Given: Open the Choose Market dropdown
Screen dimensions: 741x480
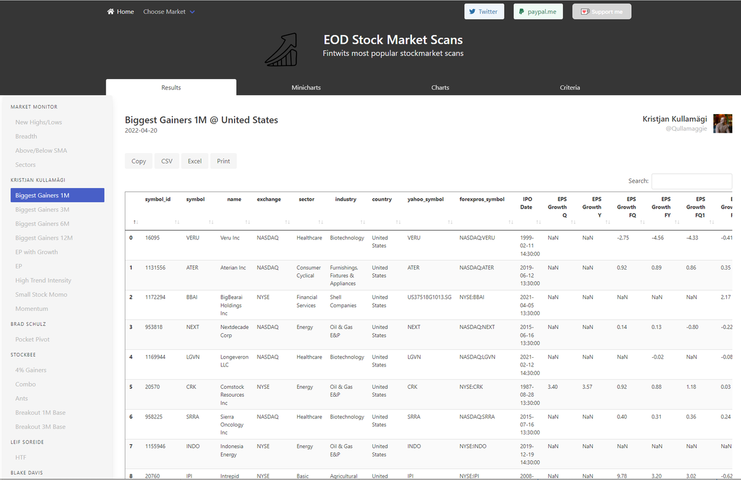Looking at the screenshot, I should tap(169, 12).
